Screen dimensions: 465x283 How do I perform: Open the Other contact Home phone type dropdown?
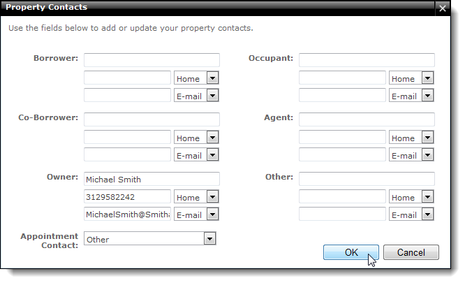pyautogui.click(x=411, y=196)
